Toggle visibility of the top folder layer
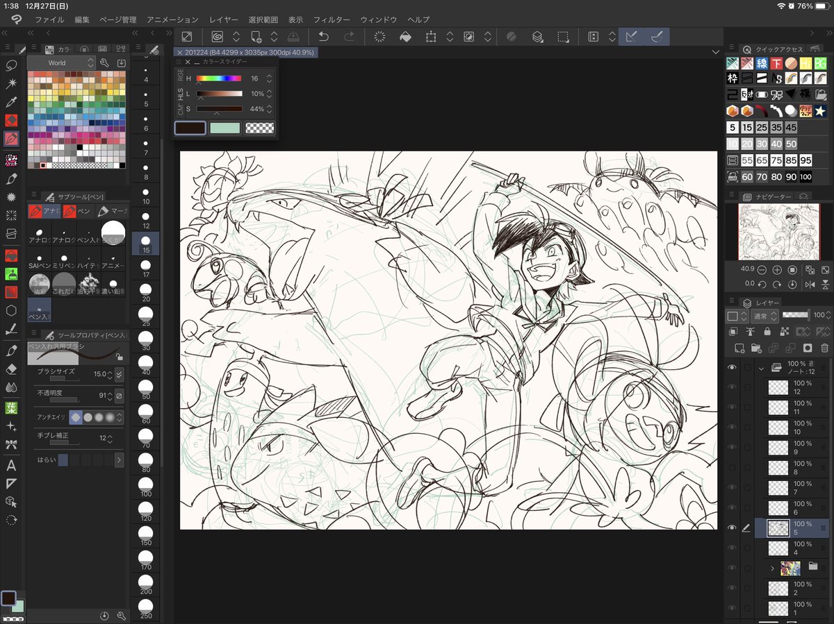Screen dimensions: 834x624 point(731,367)
